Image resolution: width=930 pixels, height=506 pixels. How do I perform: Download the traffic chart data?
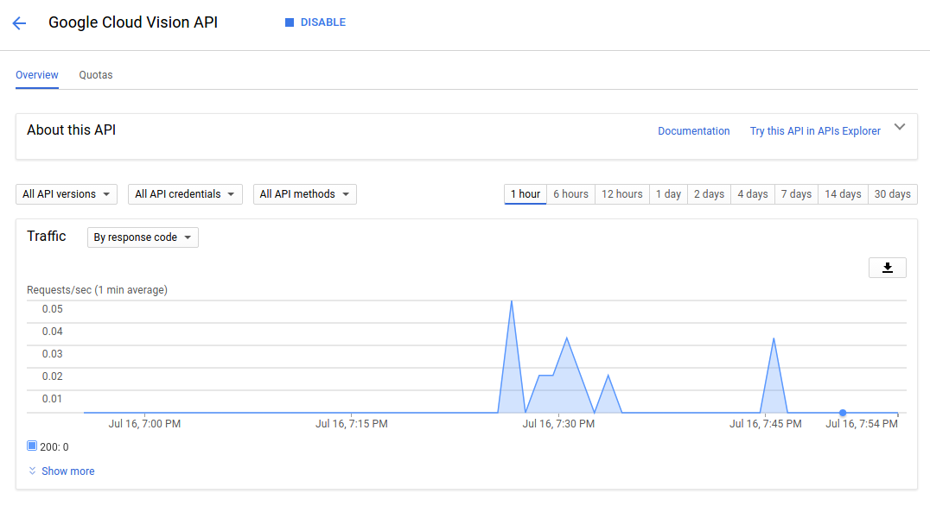(x=887, y=268)
